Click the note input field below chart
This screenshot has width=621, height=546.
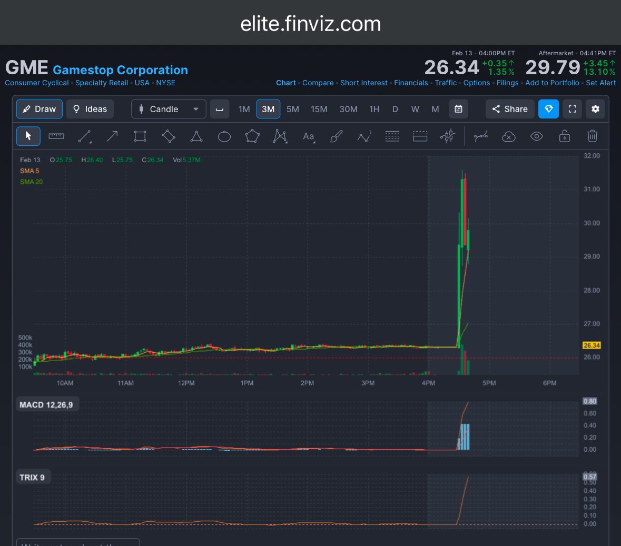pos(78,542)
